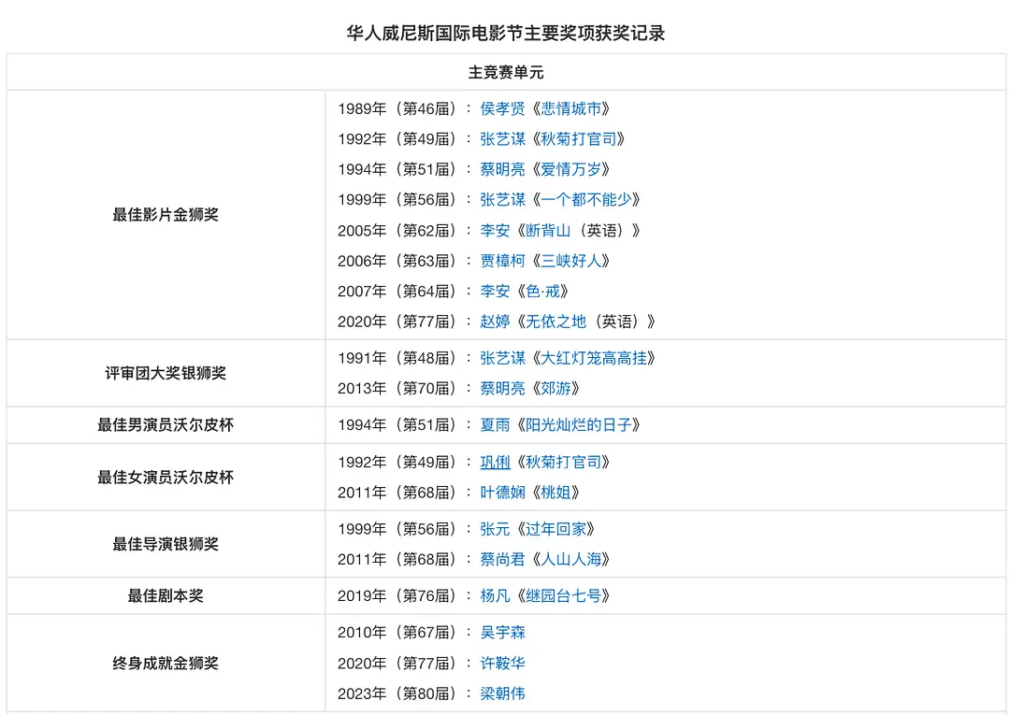The height and width of the screenshot is (715, 1010).
Task: Open the 夏雨 link
Action: click(495, 424)
